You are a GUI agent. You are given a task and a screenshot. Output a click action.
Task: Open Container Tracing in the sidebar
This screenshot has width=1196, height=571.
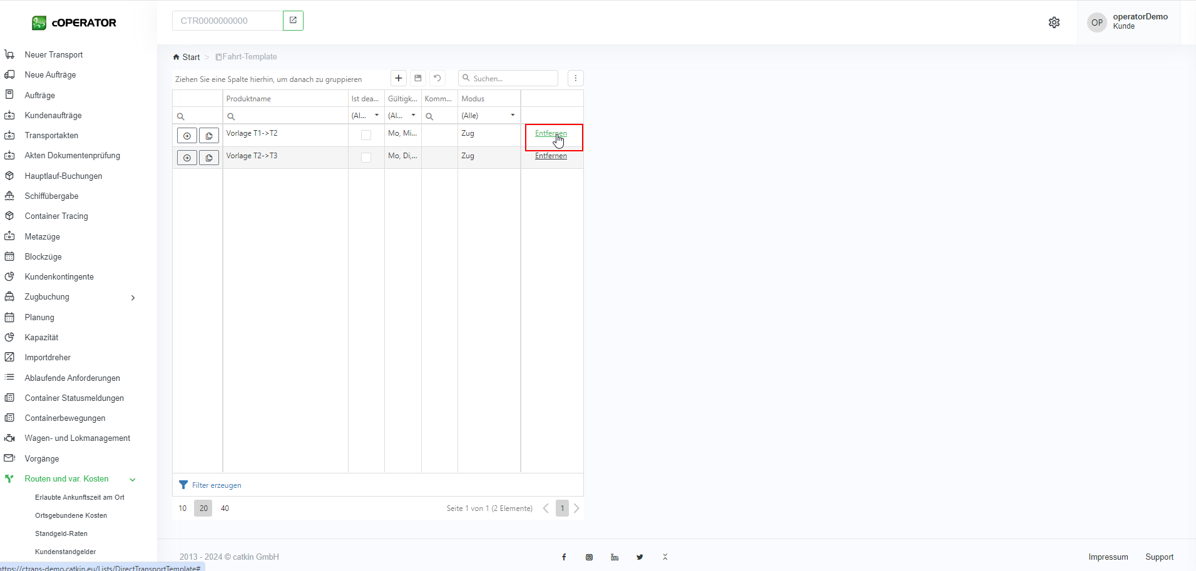(x=56, y=216)
